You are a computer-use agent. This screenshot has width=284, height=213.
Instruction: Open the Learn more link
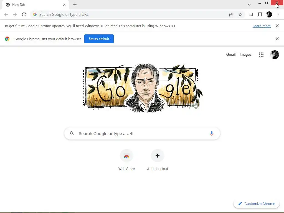(x=262, y=26)
